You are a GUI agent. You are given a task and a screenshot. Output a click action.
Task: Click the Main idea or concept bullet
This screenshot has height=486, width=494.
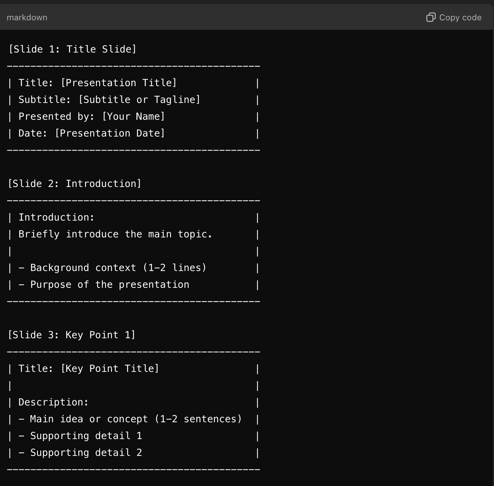point(130,419)
